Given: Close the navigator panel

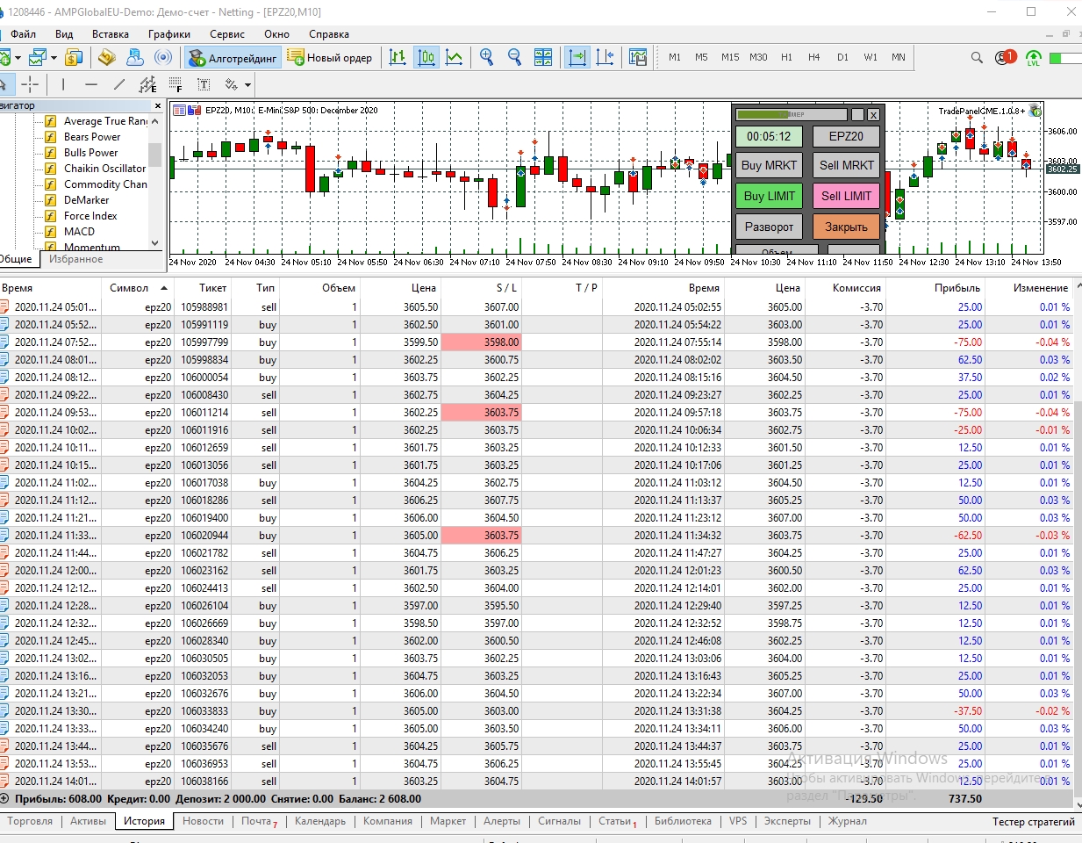Looking at the screenshot, I should (x=158, y=105).
